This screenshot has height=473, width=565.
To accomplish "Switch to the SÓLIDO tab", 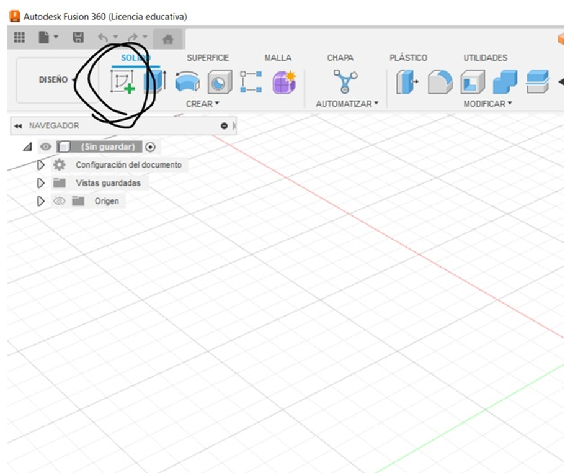I will 136,58.
